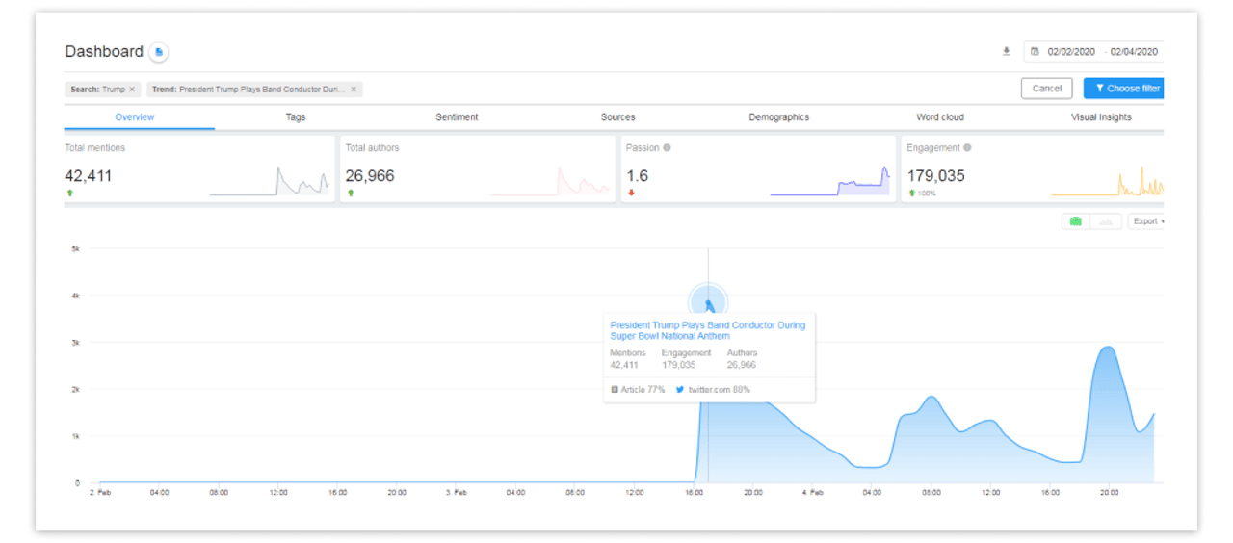Switch to the Word cloud tab
Image resolution: width=1233 pixels, height=543 pixels.
tap(940, 117)
